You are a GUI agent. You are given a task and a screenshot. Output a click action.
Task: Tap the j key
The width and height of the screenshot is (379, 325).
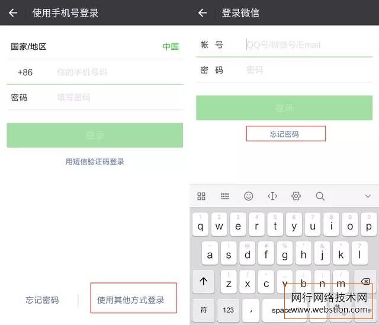[x=322, y=253]
